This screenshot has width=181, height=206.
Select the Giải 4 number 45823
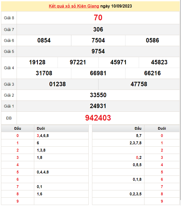click(x=159, y=62)
